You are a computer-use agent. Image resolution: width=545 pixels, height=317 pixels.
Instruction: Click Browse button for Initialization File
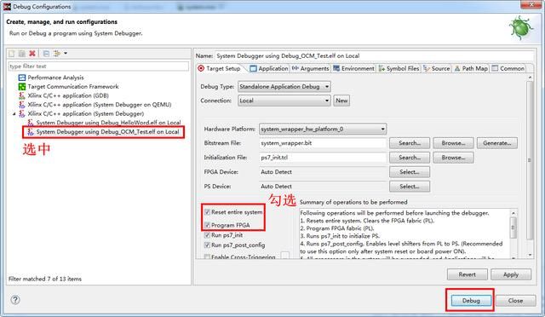pos(453,158)
